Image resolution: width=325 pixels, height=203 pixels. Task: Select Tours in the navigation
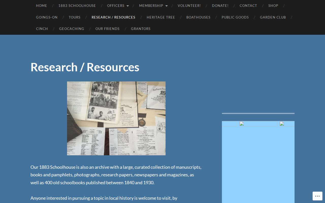pos(75,17)
